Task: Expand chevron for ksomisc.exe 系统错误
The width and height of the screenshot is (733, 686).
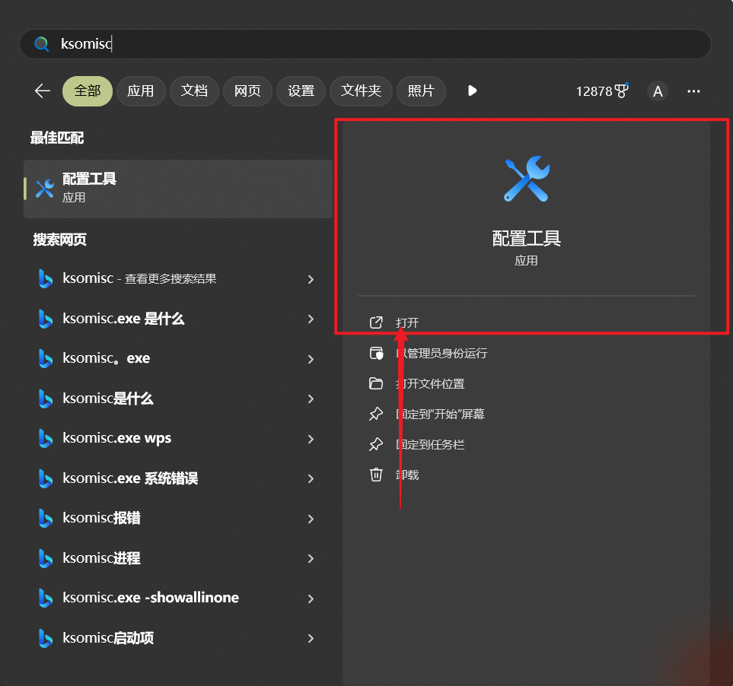Action: coord(311,478)
